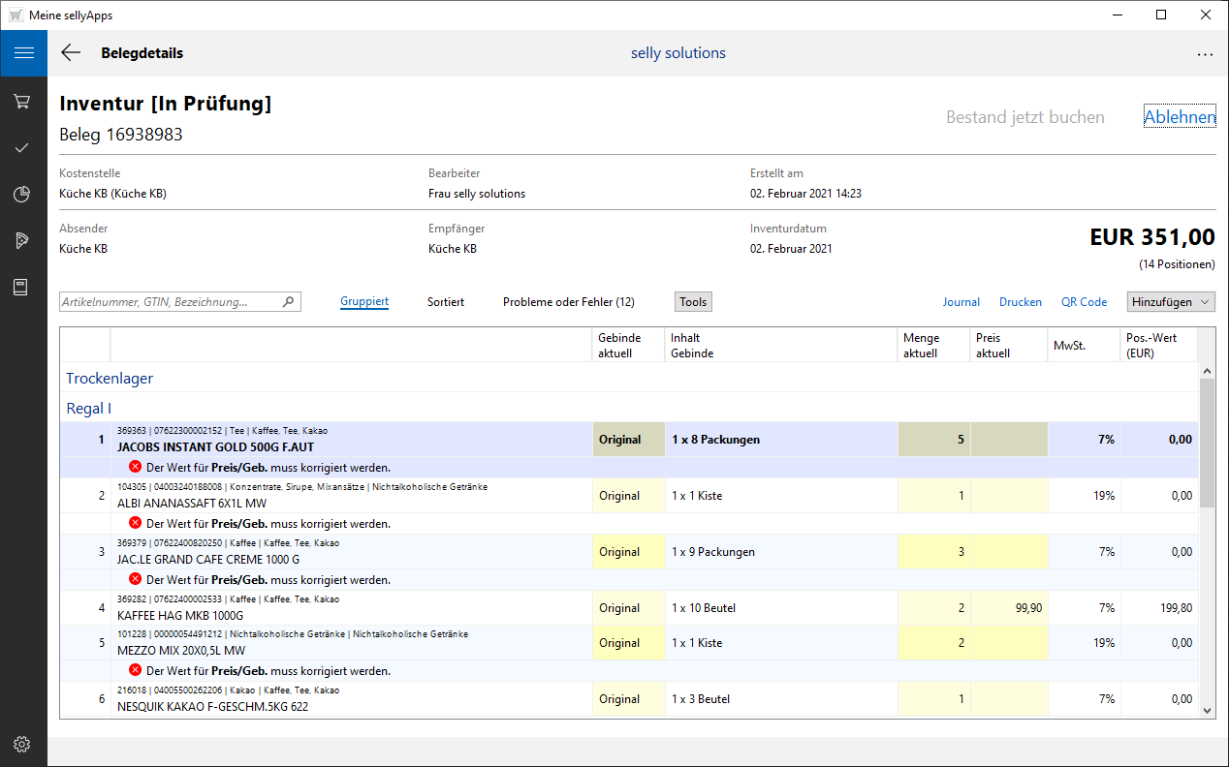Open the three-dot more options menu
Screen dimensions: 1229x767
(x=1205, y=54)
